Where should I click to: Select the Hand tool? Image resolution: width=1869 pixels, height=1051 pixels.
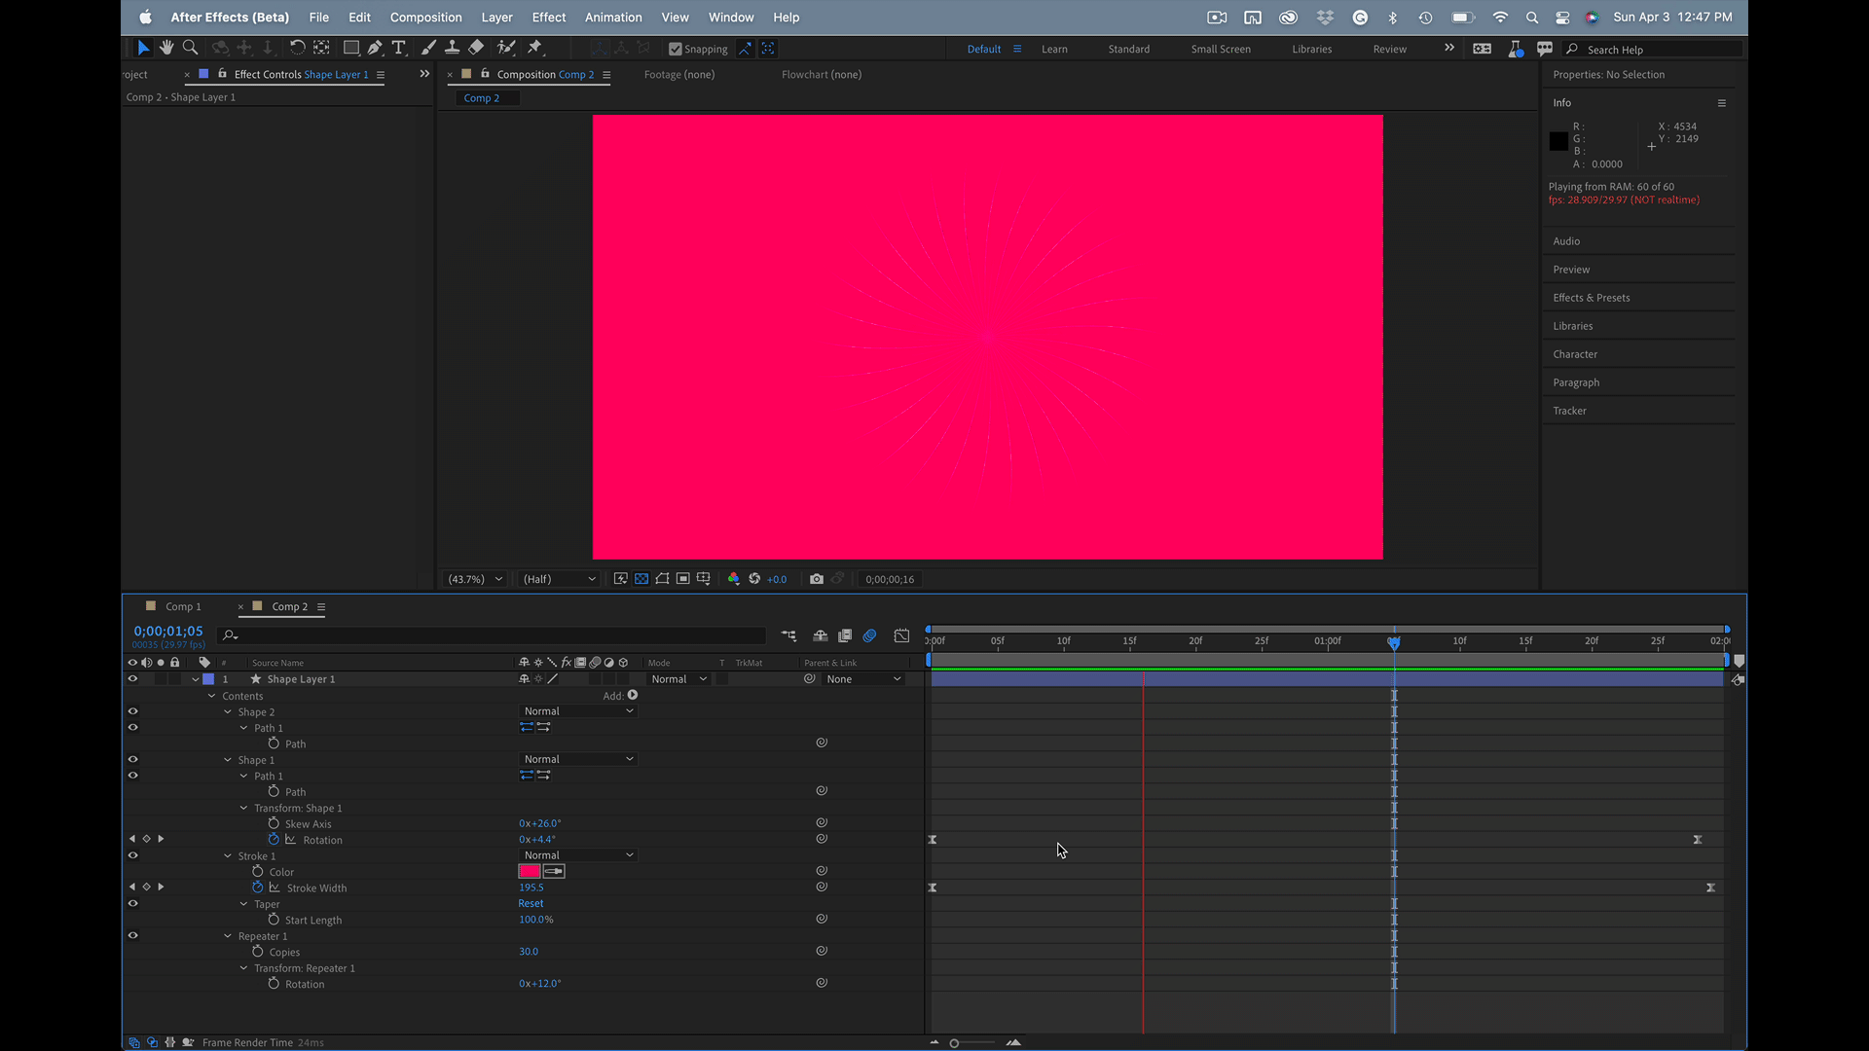(x=166, y=48)
